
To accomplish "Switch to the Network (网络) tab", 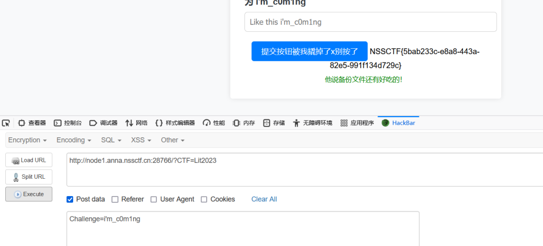I will coord(136,123).
